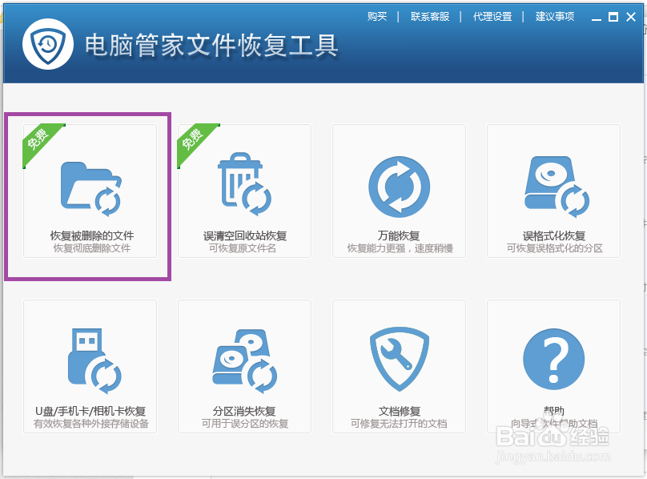This screenshot has width=647, height=479.
Task: Select the 分区消失恢复 label text
Action: (x=244, y=411)
